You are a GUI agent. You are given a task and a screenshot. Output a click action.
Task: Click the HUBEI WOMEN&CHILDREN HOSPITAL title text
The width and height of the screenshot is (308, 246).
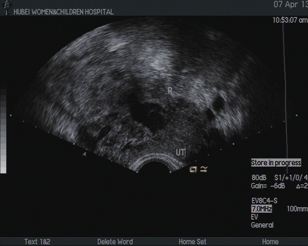[x=63, y=12]
